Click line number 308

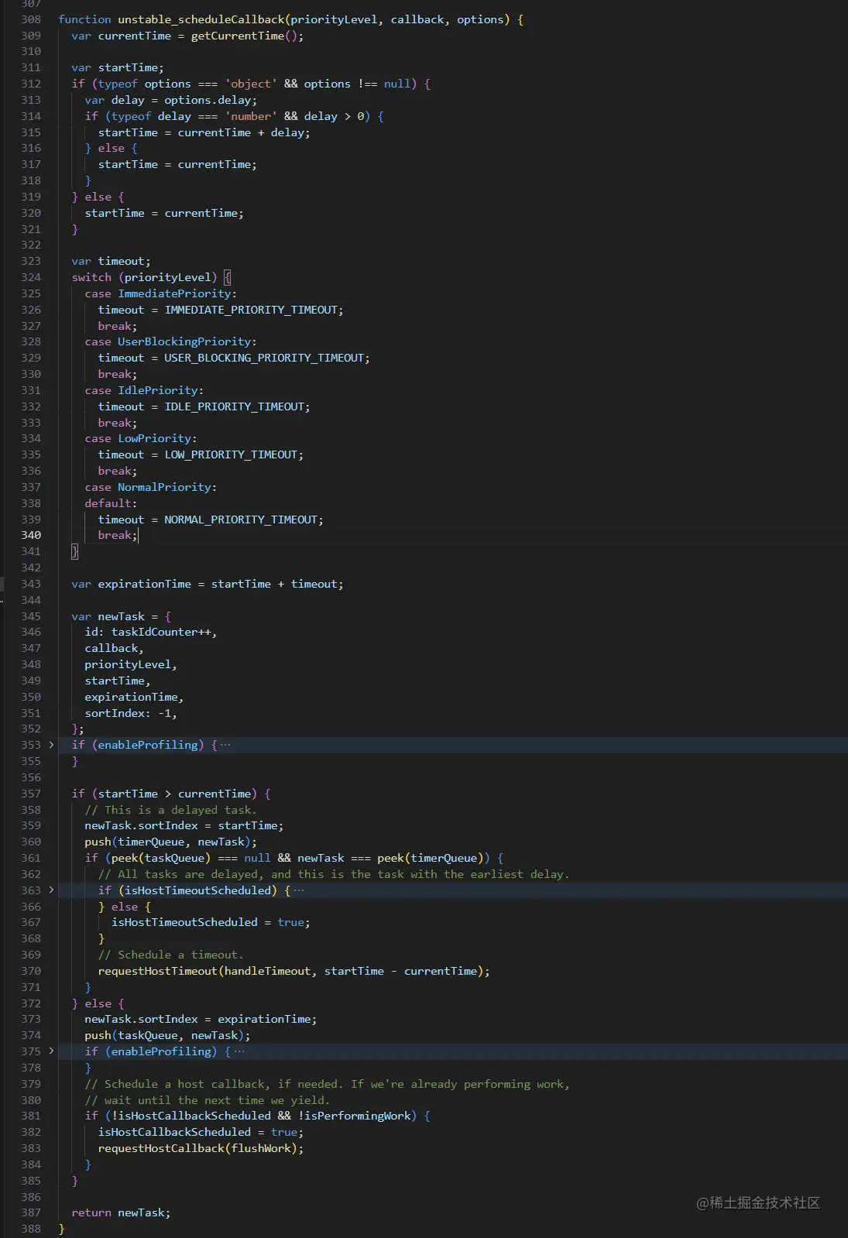point(31,19)
